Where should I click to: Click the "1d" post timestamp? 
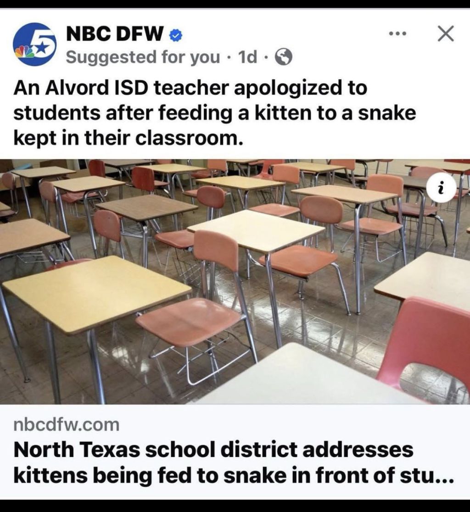tap(247, 57)
